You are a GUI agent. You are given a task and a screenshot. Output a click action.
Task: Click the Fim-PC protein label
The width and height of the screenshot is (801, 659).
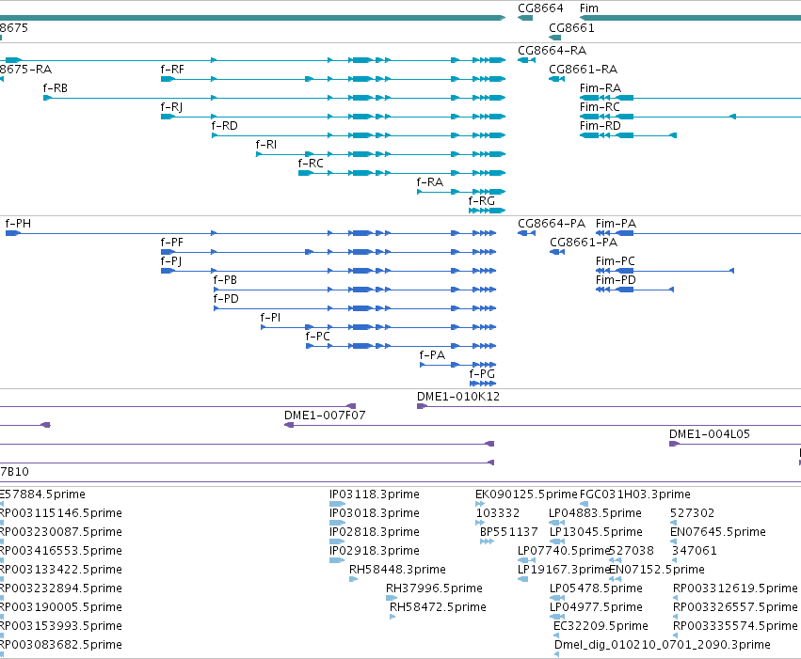[615, 261]
